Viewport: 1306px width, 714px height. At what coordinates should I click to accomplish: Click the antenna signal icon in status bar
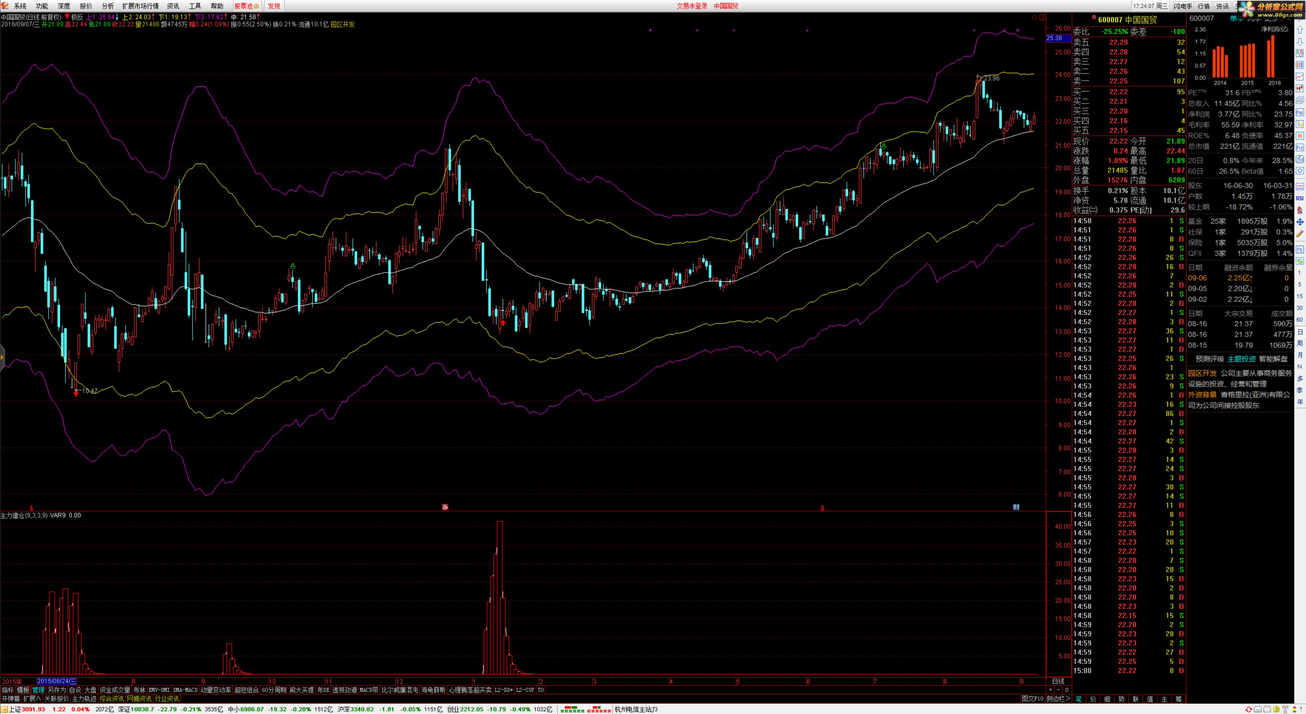point(1285,710)
